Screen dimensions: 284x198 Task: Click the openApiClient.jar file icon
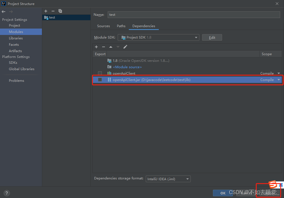pos(109,80)
